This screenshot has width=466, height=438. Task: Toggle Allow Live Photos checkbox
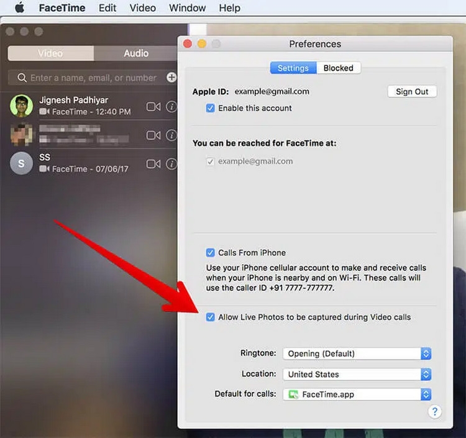tap(210, 317)
